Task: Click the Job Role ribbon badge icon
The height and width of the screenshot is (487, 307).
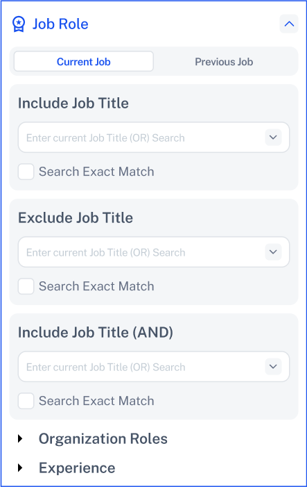Action: coord(19,24)
